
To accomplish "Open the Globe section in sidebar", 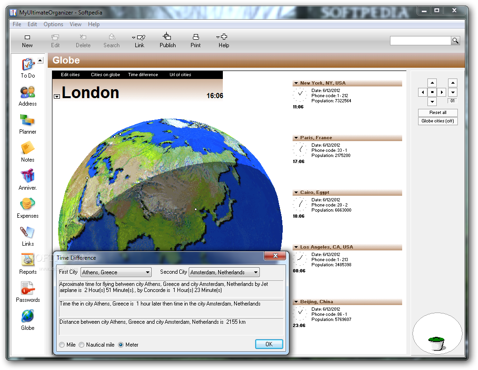I will (x=28, y=320).
